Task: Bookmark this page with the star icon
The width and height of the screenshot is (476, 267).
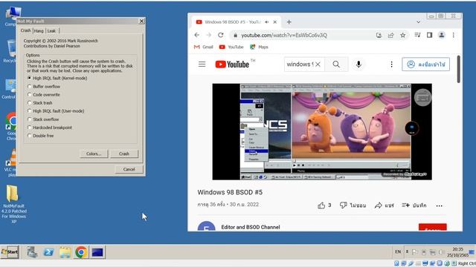Action: tap(403, 35)
